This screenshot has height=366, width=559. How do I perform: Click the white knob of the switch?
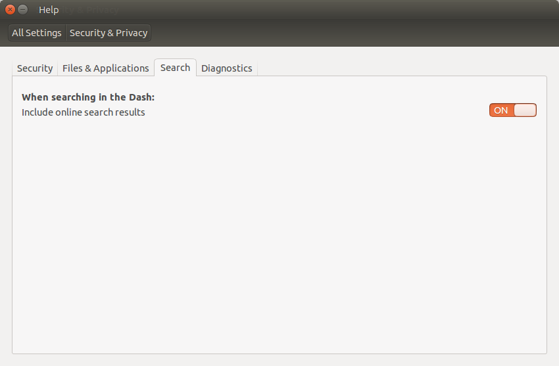[525, 110]
